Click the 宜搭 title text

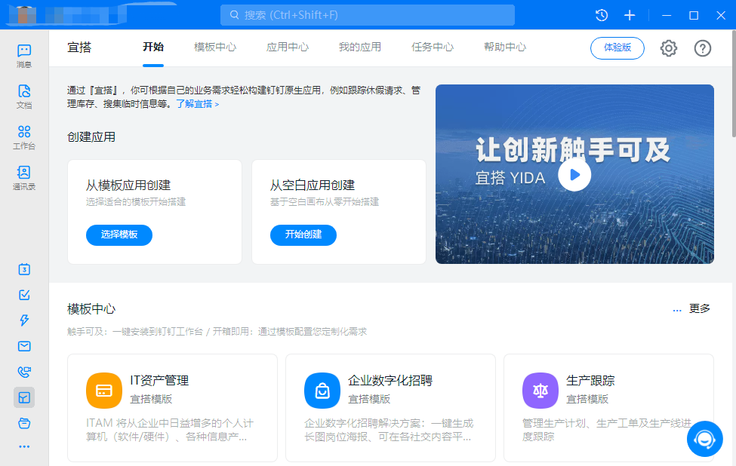pos(79,48)
